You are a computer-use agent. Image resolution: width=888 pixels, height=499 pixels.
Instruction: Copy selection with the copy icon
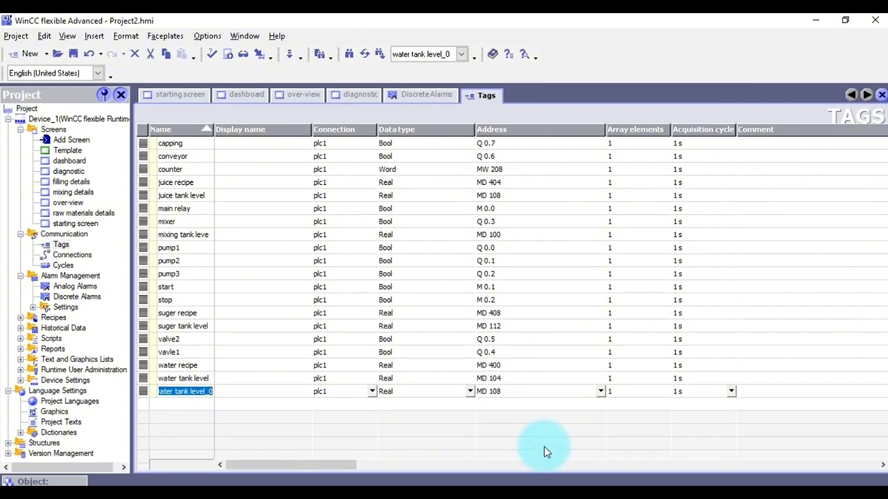pyautogui.click(x=166, y=53)
